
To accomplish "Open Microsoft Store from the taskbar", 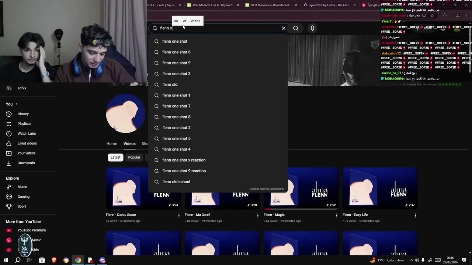I will point(42,260).
